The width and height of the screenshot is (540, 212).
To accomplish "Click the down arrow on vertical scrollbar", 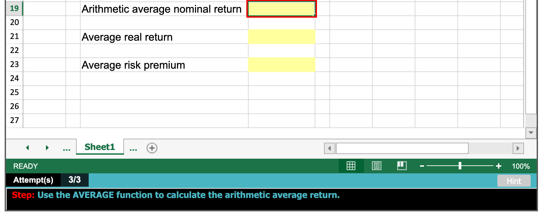I will 531,132.
